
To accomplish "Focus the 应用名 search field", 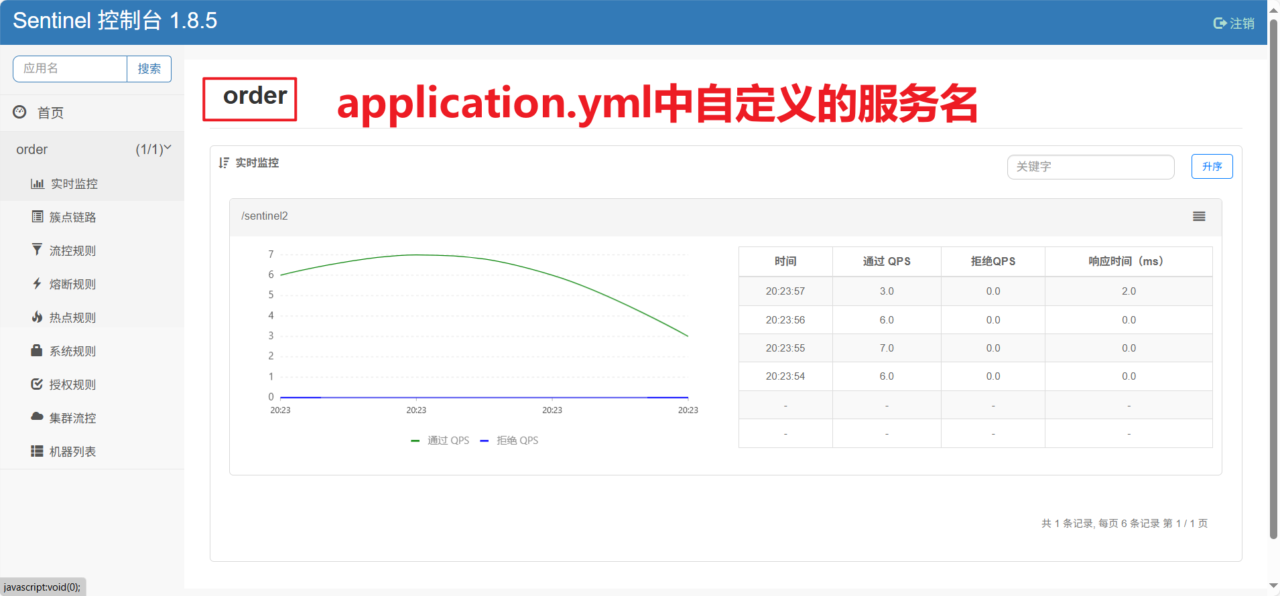I will tap(70, 69).
